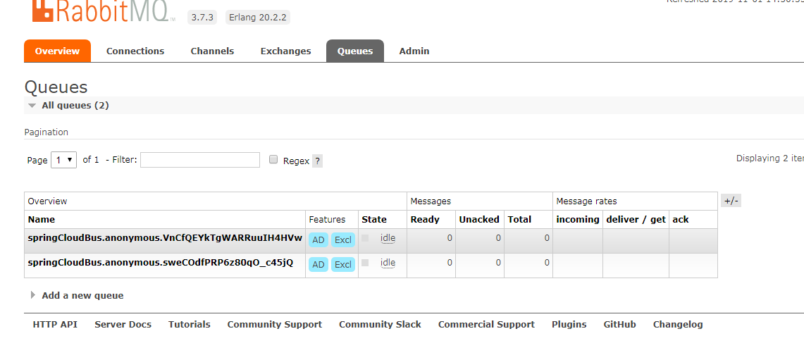This screenshot has width=804, height=355.
Task: Sort by incoming rate column
Action: tap(578, 219)
